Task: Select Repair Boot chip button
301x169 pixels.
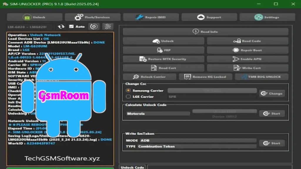Action: tap(247, 50)
